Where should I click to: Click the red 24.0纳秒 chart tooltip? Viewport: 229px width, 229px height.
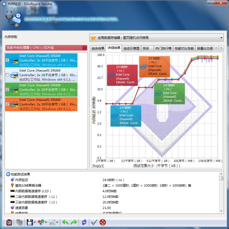click(122, 75)
